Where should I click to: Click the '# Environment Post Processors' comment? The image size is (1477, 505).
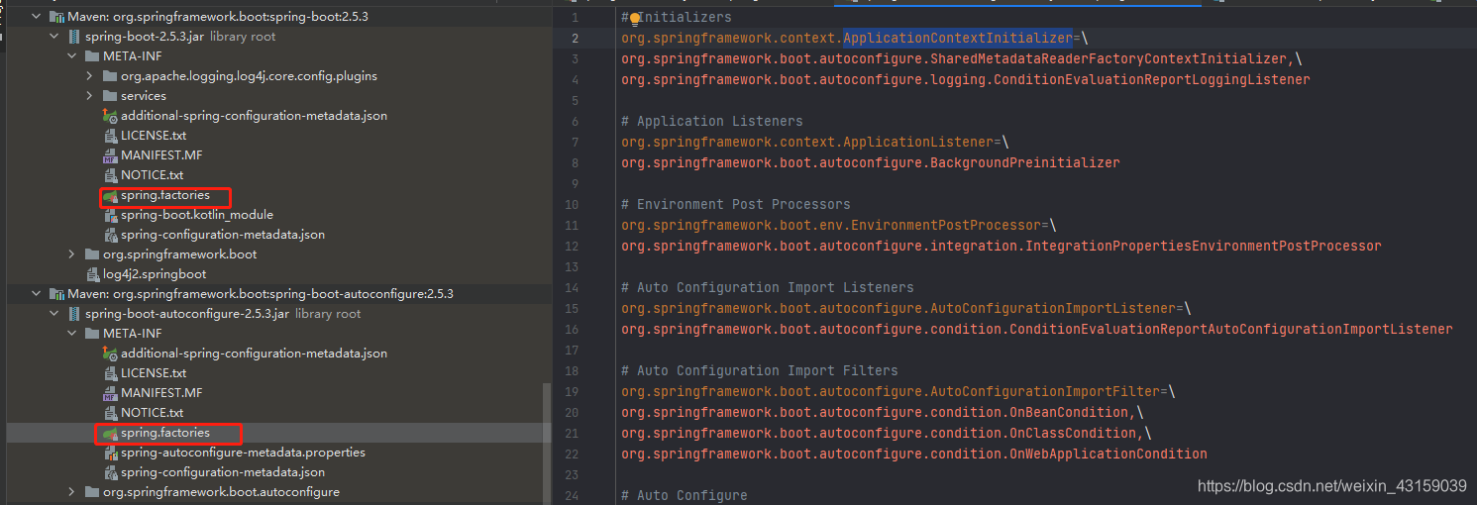736,204
